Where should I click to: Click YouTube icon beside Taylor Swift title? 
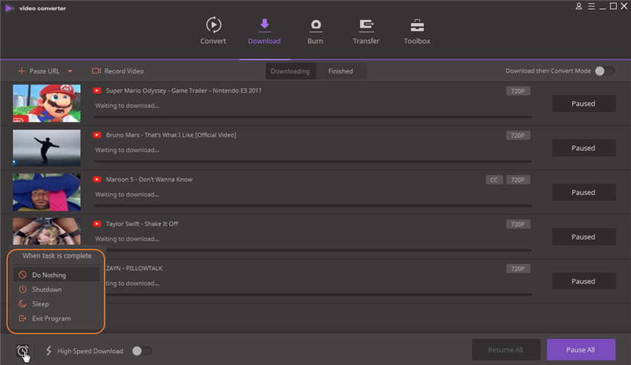point(97,224)
